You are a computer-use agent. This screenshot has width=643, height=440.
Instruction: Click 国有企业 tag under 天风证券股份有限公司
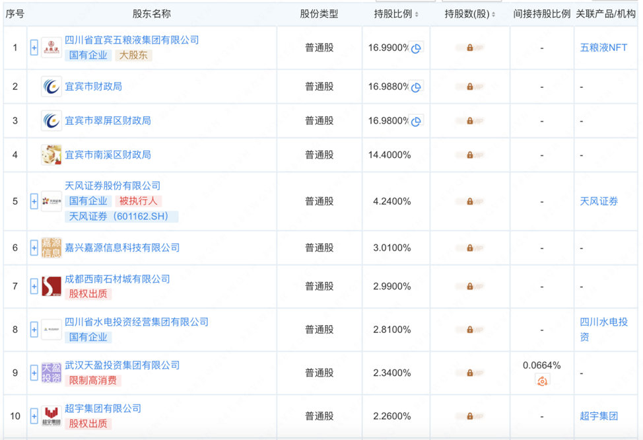[x=88, y=201]
